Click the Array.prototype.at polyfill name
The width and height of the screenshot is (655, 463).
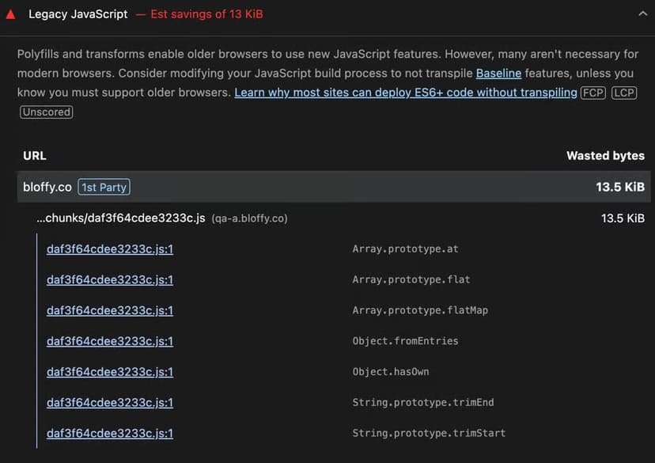click(x=405, y=249)
